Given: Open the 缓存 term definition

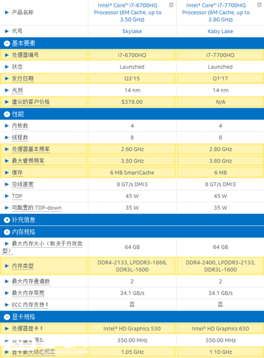Looking at the screenshot, I should click(x=17, y=173).
